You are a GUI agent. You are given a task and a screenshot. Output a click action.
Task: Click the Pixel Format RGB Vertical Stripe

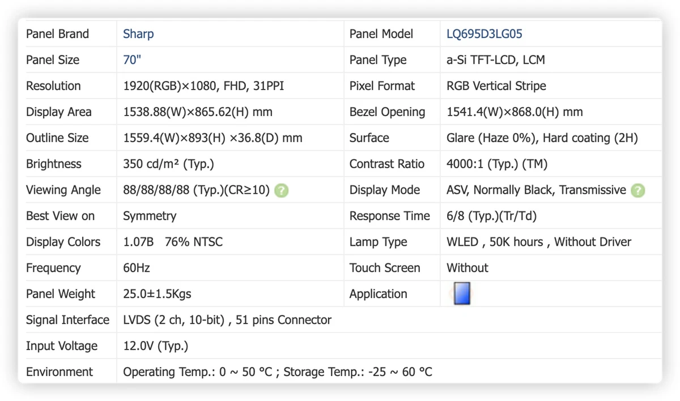(x=496, y=86)
